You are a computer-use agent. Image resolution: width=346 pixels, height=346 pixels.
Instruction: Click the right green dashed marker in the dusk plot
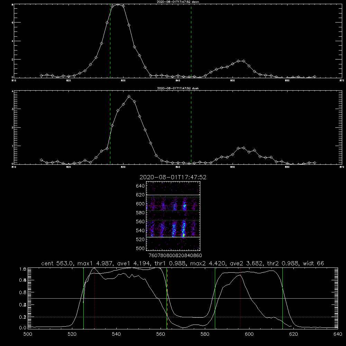191,127
